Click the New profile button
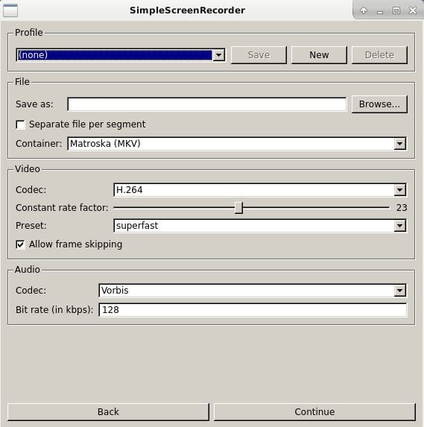 click(x=319, y=55)
